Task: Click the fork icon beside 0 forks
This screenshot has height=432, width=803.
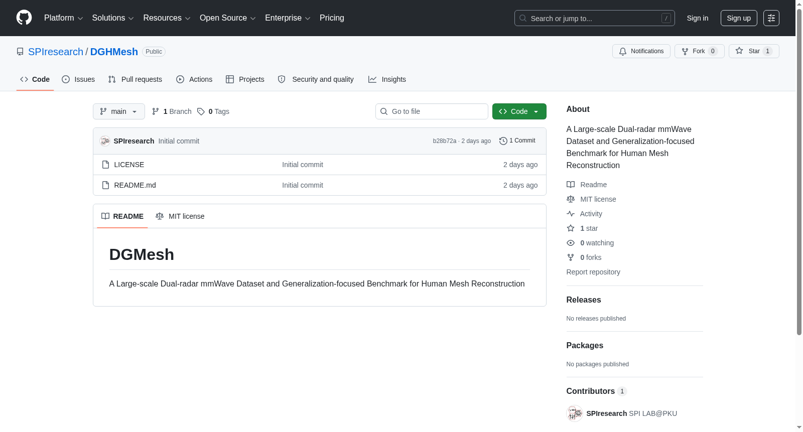Action: click(x=571, y=257)
